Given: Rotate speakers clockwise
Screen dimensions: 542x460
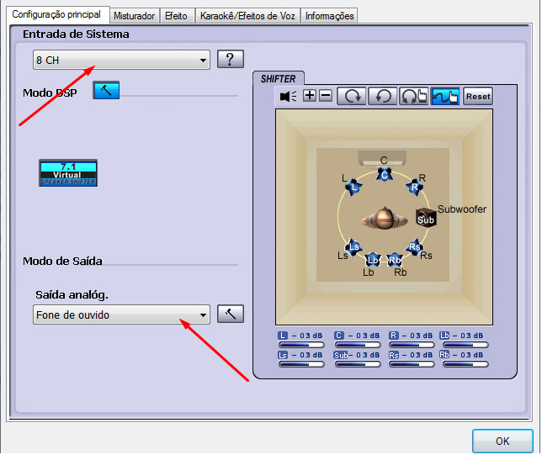Looking at the screenshot, I should click(351, 96).
